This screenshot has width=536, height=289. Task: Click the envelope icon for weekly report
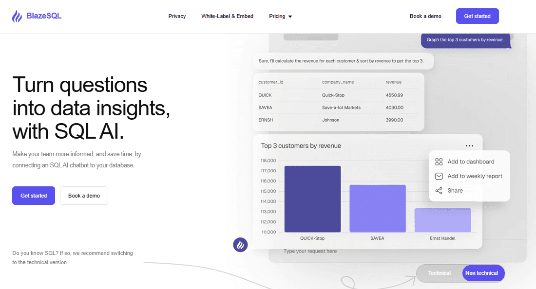[439, 176]
